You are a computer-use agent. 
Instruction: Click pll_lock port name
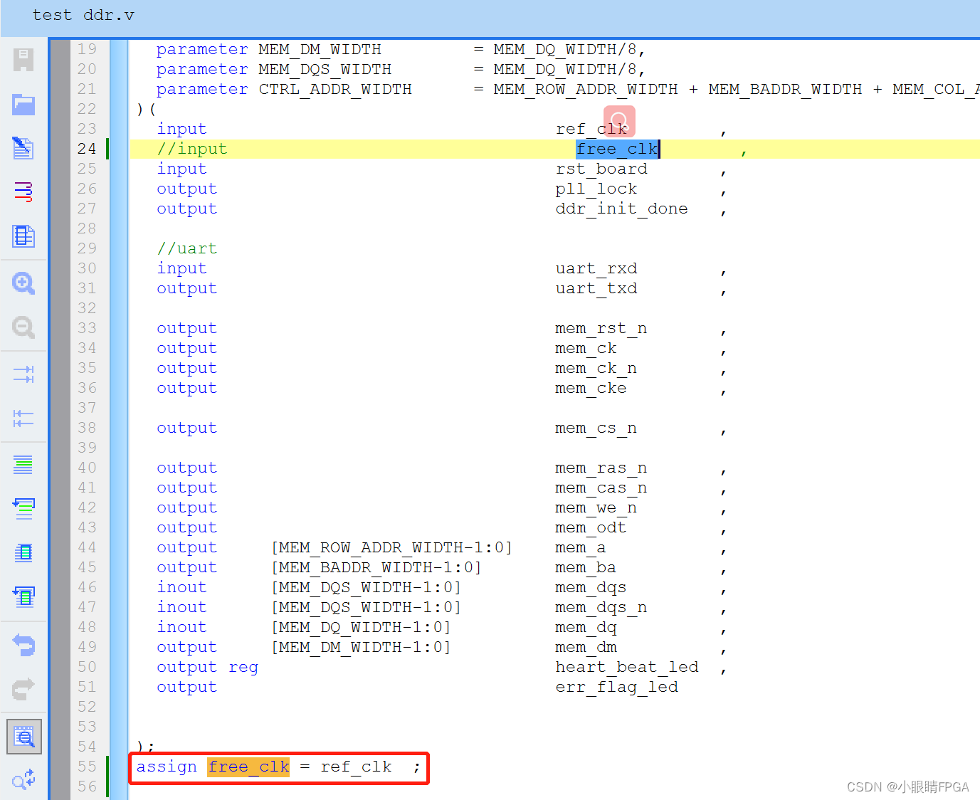click(596, 189)
